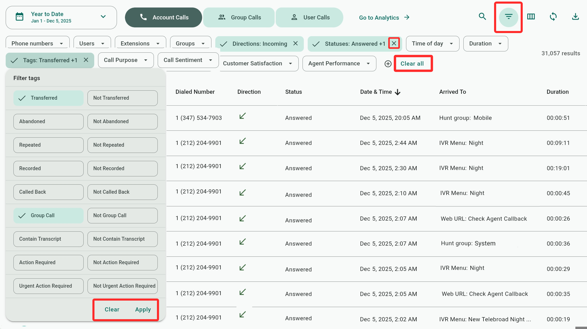587x329 pixels.
Task: Toggle the filter list icon
Action: [x=508, y=17]
